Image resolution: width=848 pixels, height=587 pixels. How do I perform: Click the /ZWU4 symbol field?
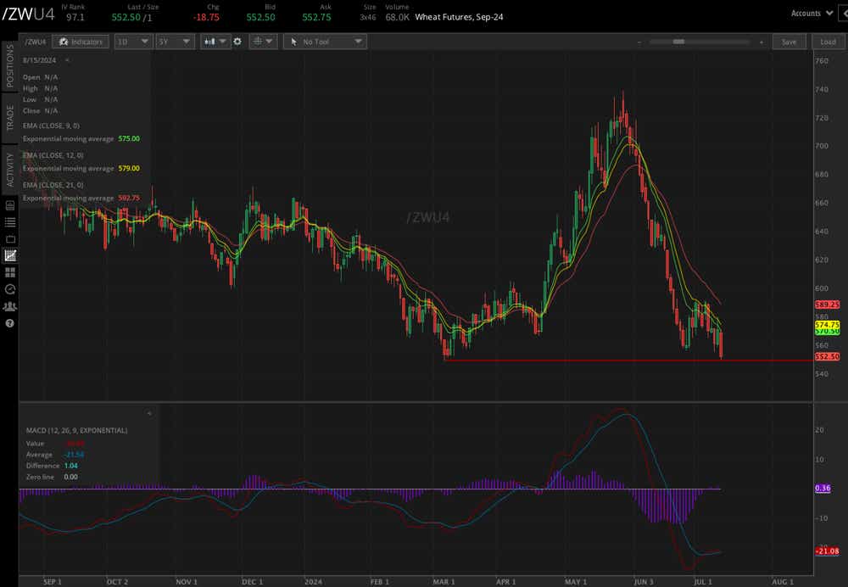coord(35,42)
